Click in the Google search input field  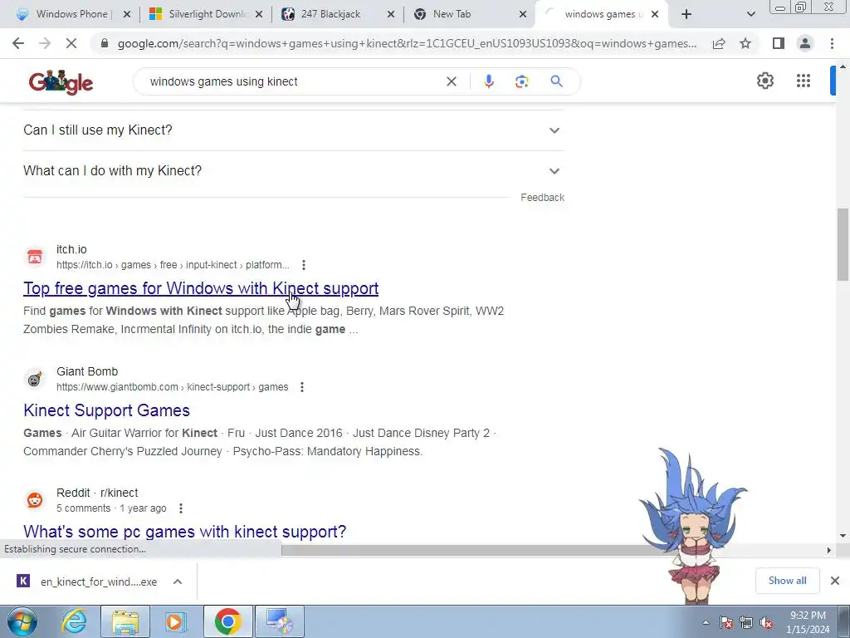pos(293,81)
